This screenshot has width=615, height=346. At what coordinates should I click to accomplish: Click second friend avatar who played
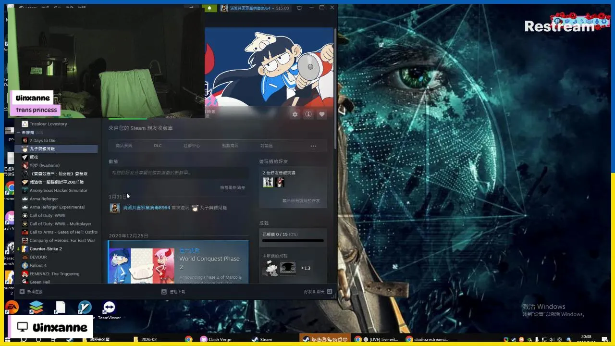click(x=280, y=182)
